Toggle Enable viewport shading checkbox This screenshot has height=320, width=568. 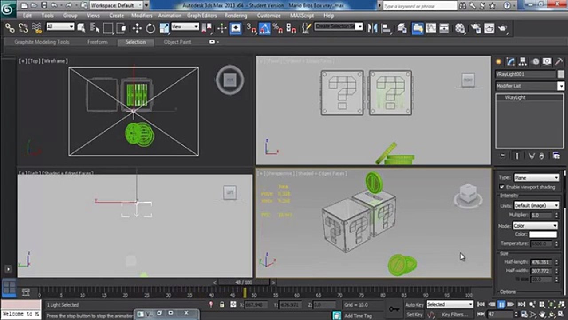click(x=502, y=187)
